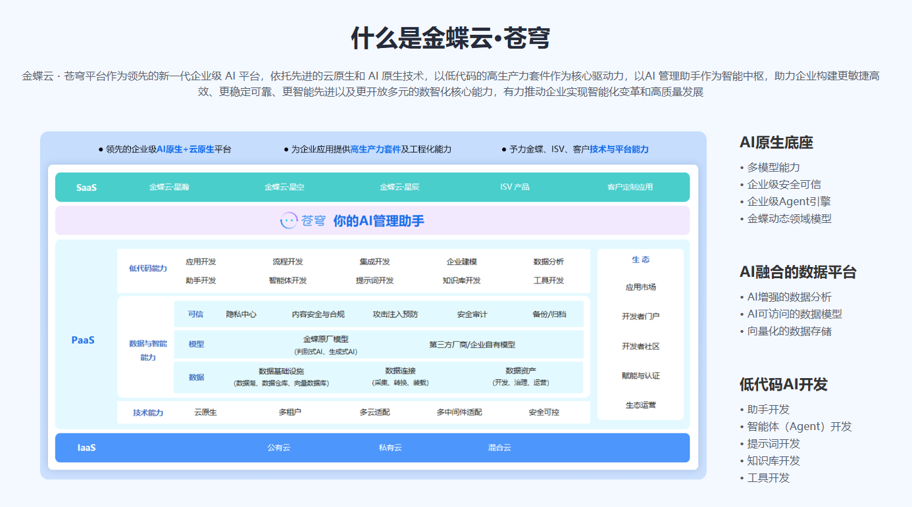Click the 什么是金蝶云·苍穹 page heading
The image size is (912, 507).
450,38
